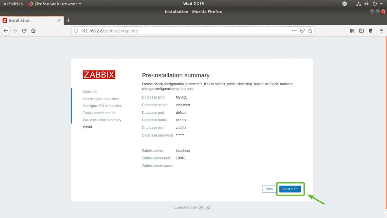
Task: Save page to Pocket
Action: click(x=302, y=31)
